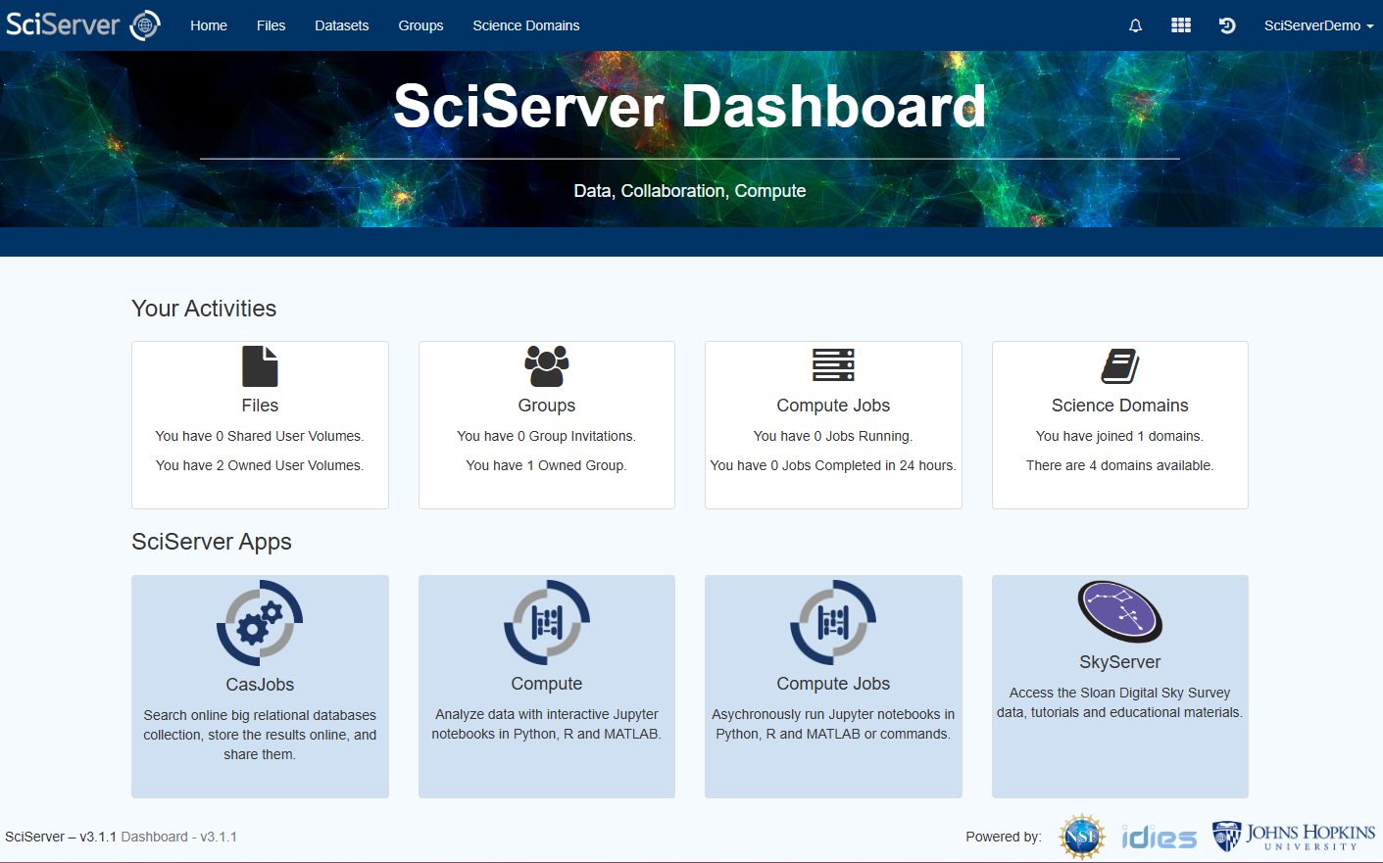Image resolution: width=1383 pixels, height=863 pixels.
Task: Click the Compute Jobs server icon
Action: [833, 364]
